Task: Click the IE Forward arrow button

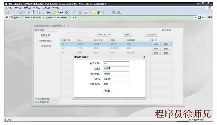Action: (21, 12)
